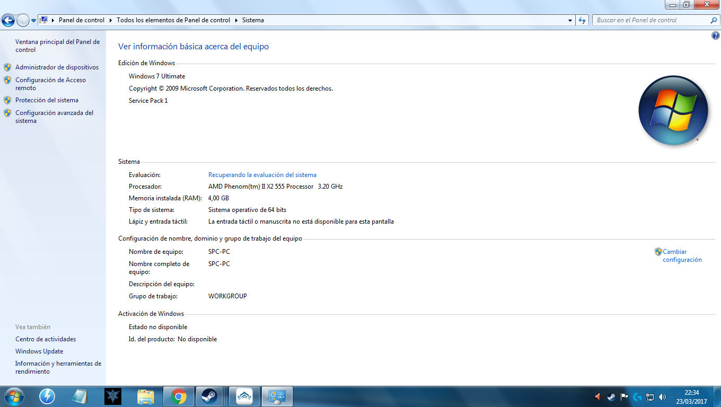Open Windows Explorer from the taskbar

pos(146,396)
